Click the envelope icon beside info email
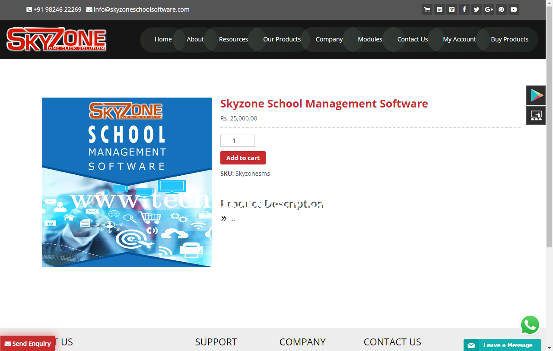The width and height of the screenshot is (553, 351). [x=89, y=9]
